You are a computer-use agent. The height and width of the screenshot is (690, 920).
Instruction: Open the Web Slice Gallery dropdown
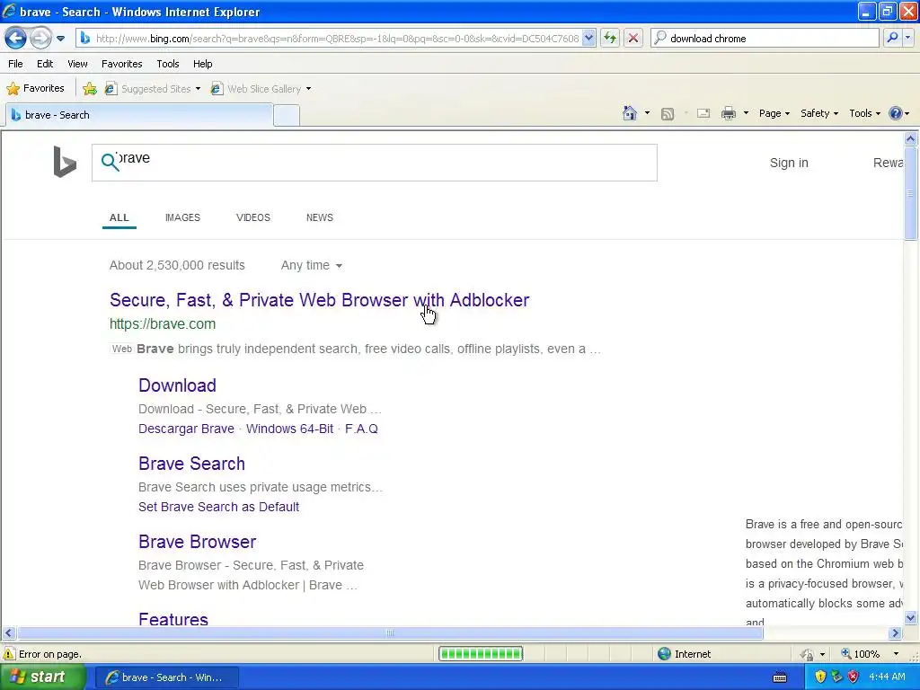(x=261, y=89)
